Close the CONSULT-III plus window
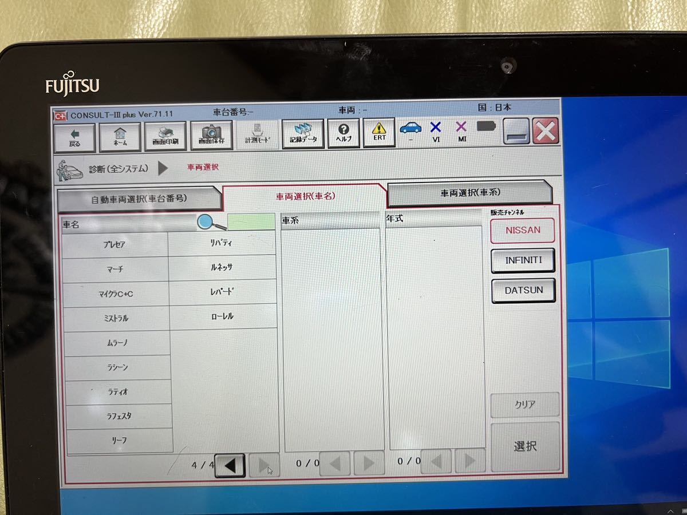The height and width of the screenshot is (515, 687). (546, 132)
